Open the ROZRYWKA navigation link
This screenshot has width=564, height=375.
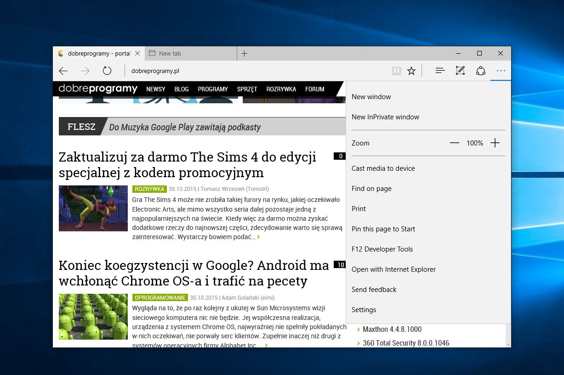tap(281, 89)
